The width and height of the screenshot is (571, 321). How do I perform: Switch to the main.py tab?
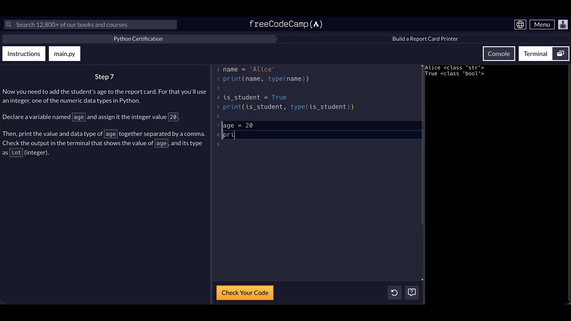pyautogui.click(x=64, y=53)
